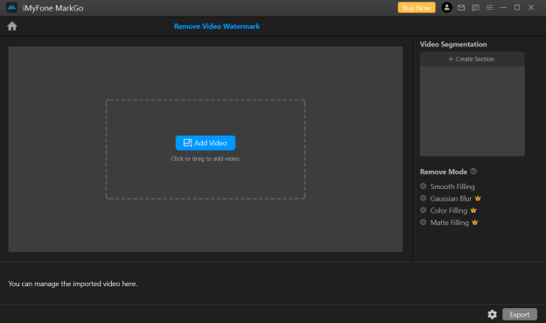The width and height of the screenshot is (546, 323).
Task: Open the user account icon
Action: [447, 7]
